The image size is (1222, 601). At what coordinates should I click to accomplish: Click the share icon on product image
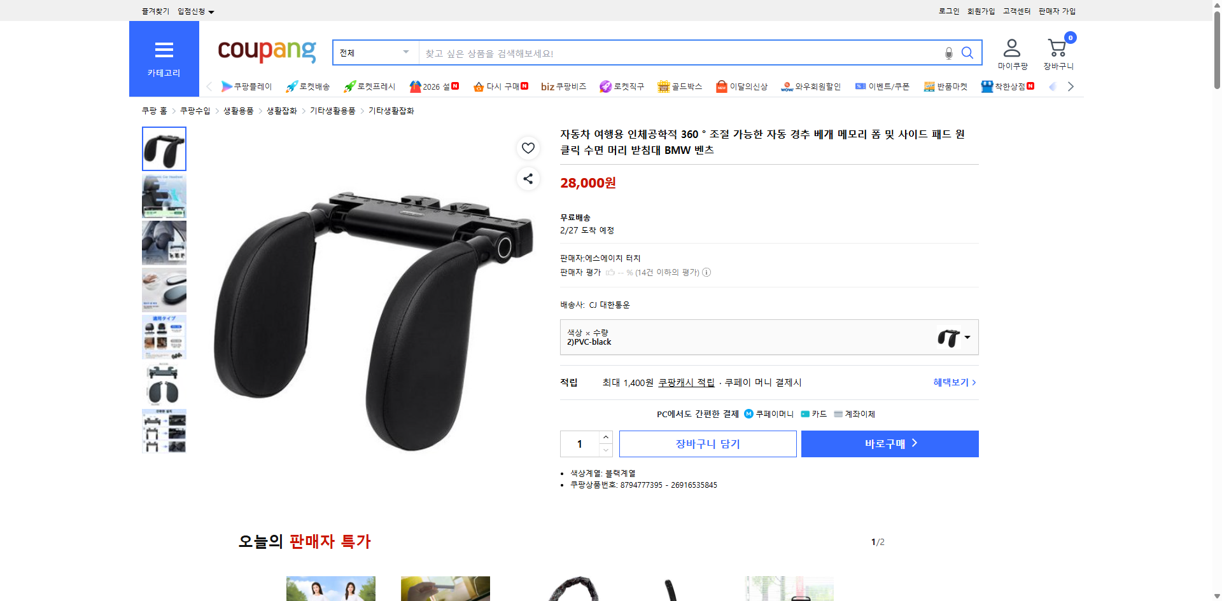528,179
